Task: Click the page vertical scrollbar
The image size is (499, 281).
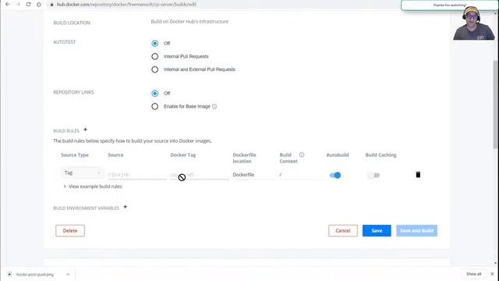Action: [496, 105]
